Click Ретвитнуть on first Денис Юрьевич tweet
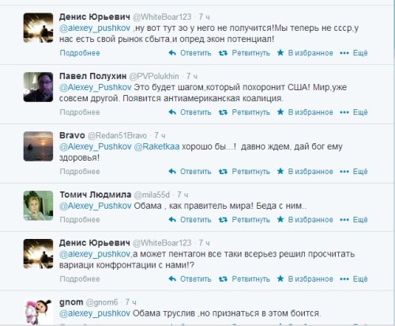395x326 pixels. (x=250, y=53)
